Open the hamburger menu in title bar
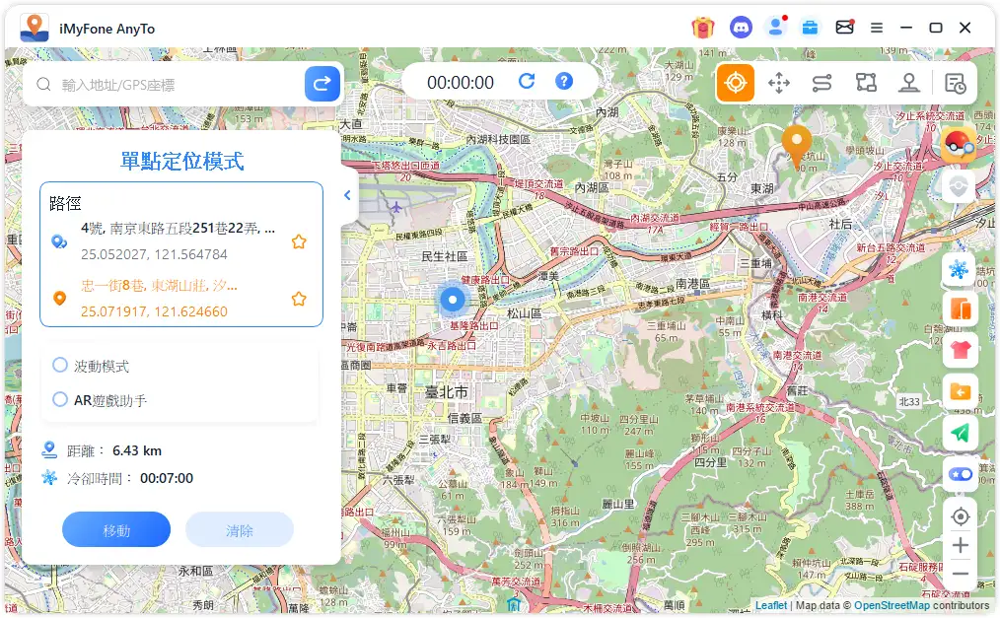The width and height of the screenshot is (1000, 618). [877, 28]
